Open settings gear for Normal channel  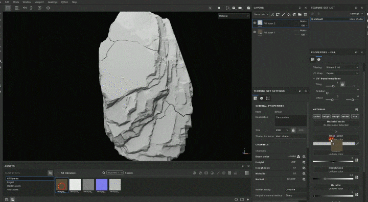[x=304, y=179]
